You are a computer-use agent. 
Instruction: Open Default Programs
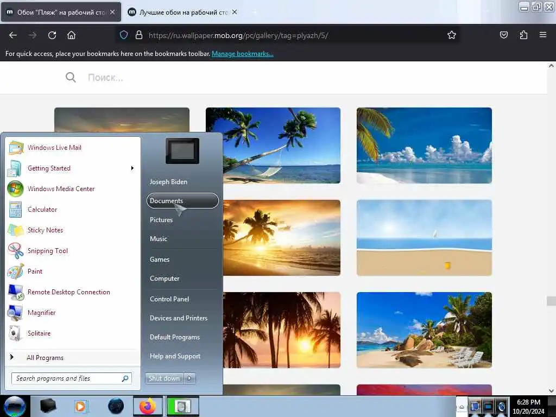point(182,337)
